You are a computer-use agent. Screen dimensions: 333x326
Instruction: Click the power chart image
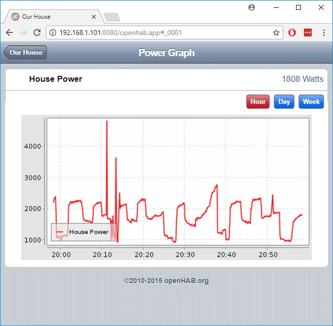point(167,187)
